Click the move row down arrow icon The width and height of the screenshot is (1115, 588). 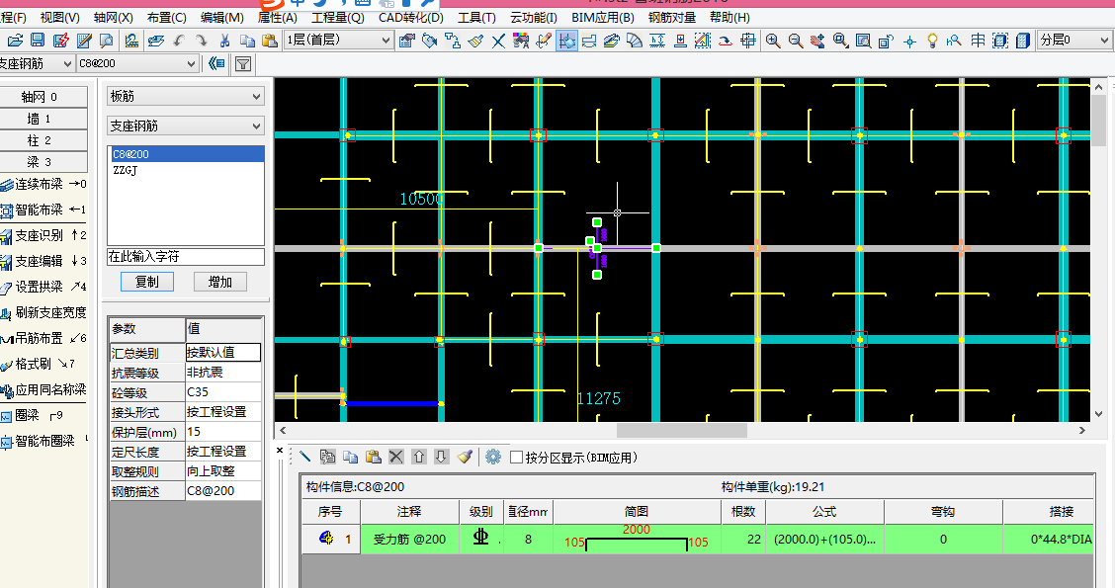coord(442,457)
